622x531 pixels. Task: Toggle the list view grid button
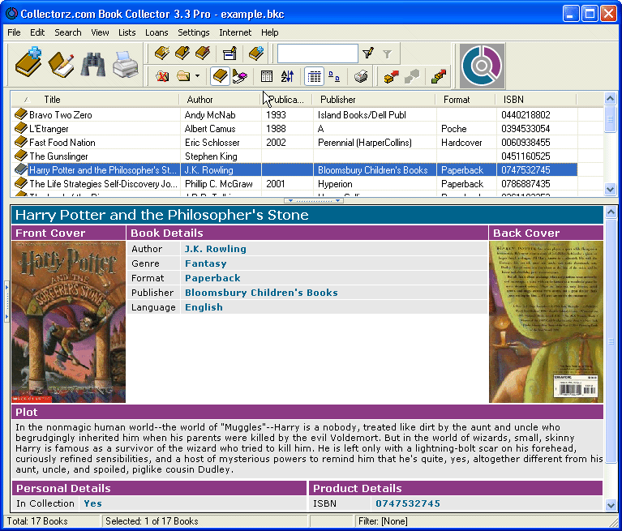(314, 76)
